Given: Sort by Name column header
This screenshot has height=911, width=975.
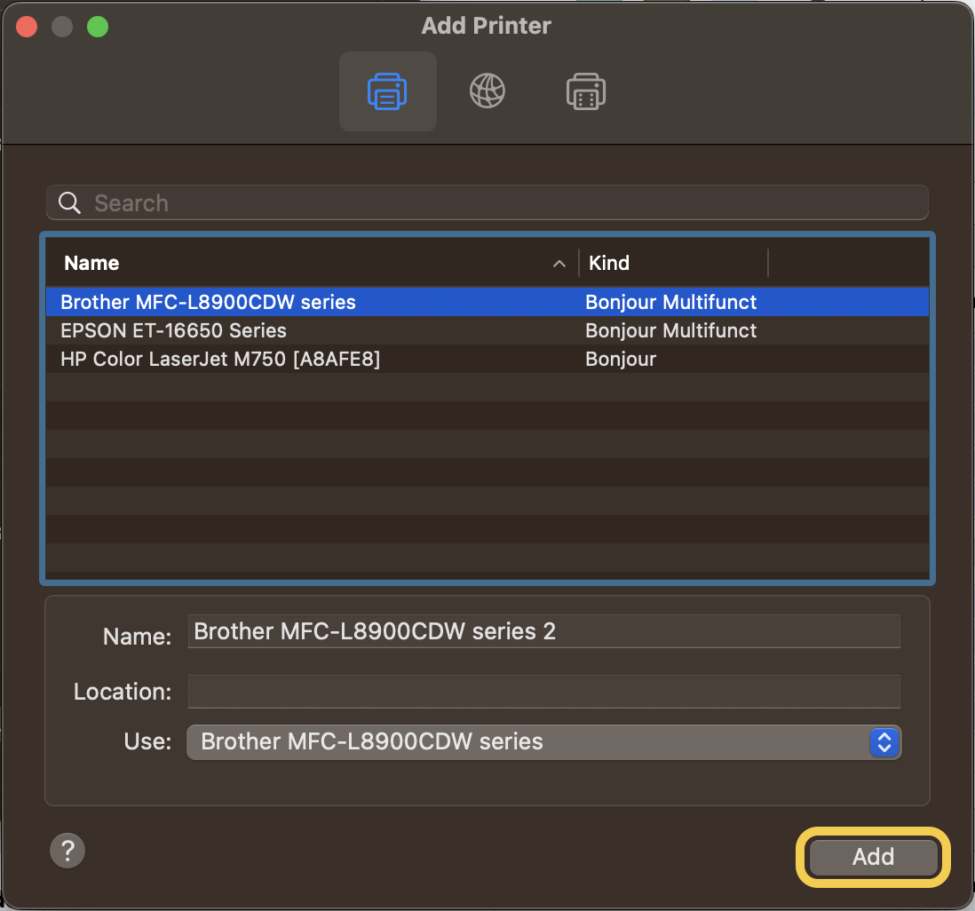Looking at the screenshot, I should coord(91,263).
